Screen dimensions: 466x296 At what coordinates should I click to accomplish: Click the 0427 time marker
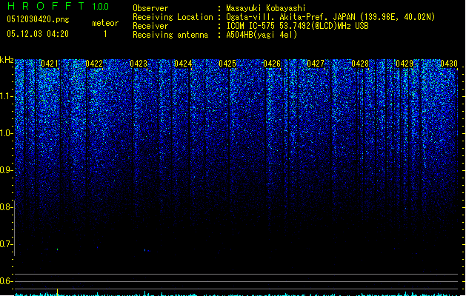tap(316, 64)
